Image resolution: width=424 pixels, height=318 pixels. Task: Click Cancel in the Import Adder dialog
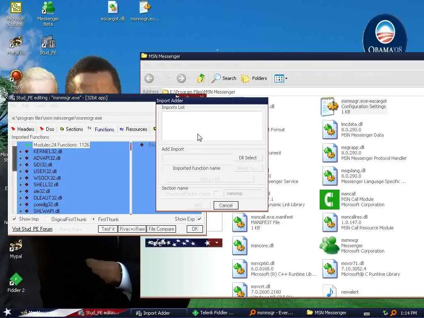pyautogui.click(x=226, y=205)
